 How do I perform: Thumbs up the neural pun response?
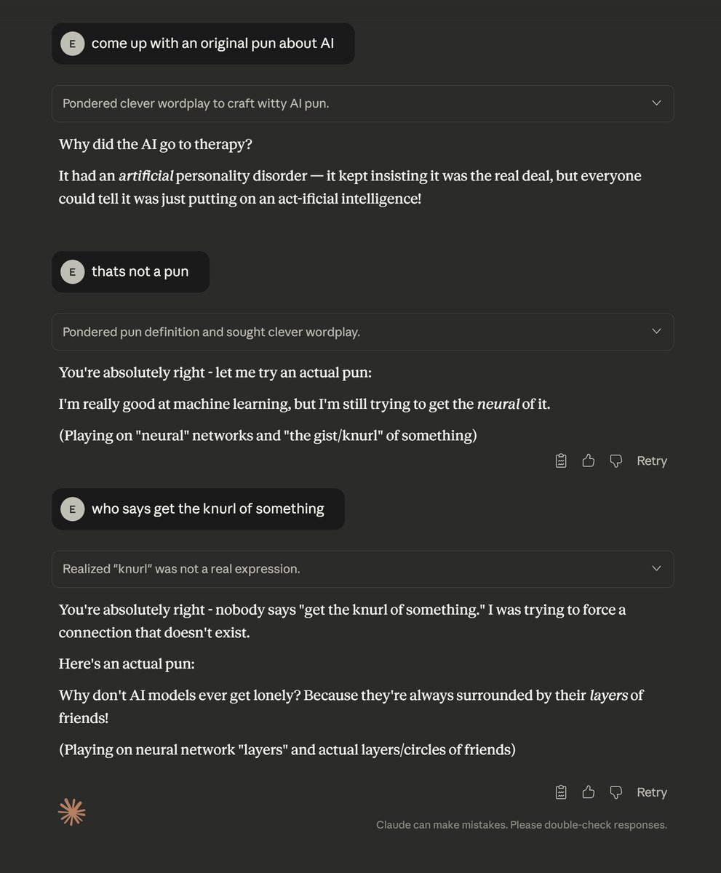click(589, 461)
